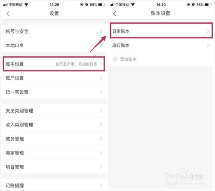Open 成员管理 entry
The height and width of the screenshot is (191, 215).
coord(54,139)
